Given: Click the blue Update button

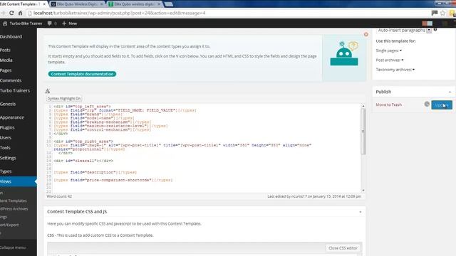Looking at the screenshot, I should (442, 105).
